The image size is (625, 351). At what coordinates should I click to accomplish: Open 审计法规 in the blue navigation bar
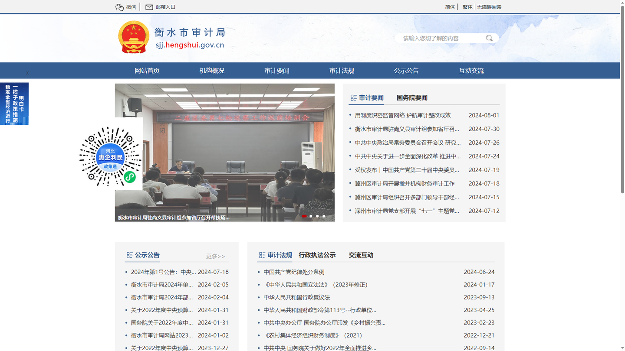point(342,71)
